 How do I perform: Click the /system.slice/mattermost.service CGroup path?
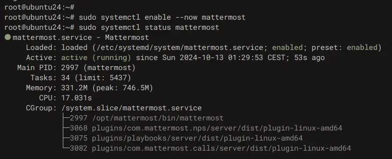click(131, 108)
